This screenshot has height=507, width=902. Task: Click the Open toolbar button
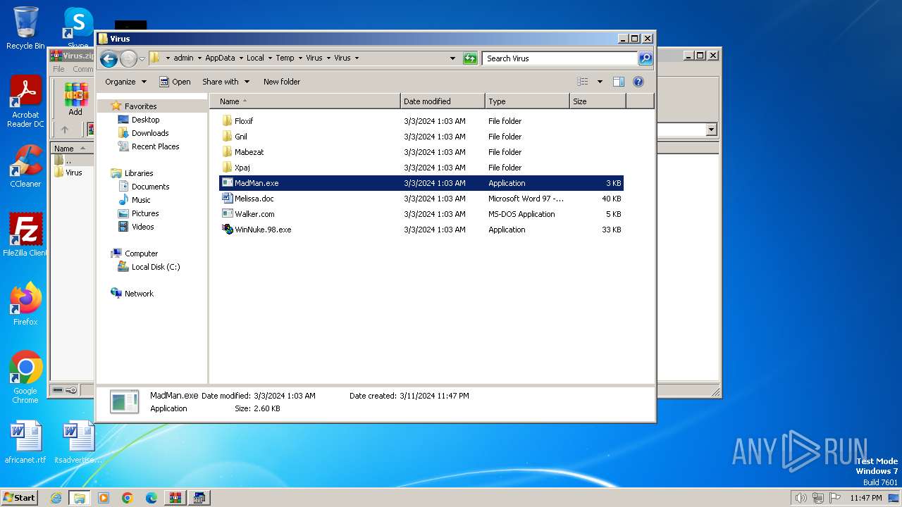click(x=175, y=82)
